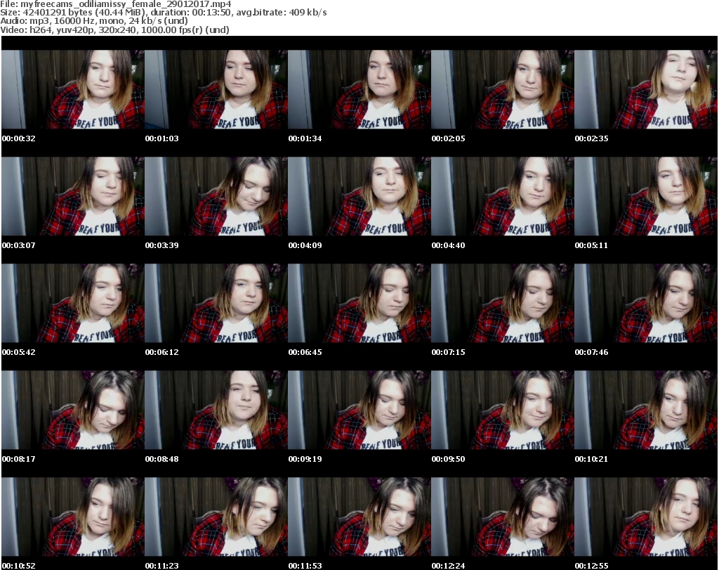Pick the frame captured at 00:03:39
719x570 pixels.
216,196
